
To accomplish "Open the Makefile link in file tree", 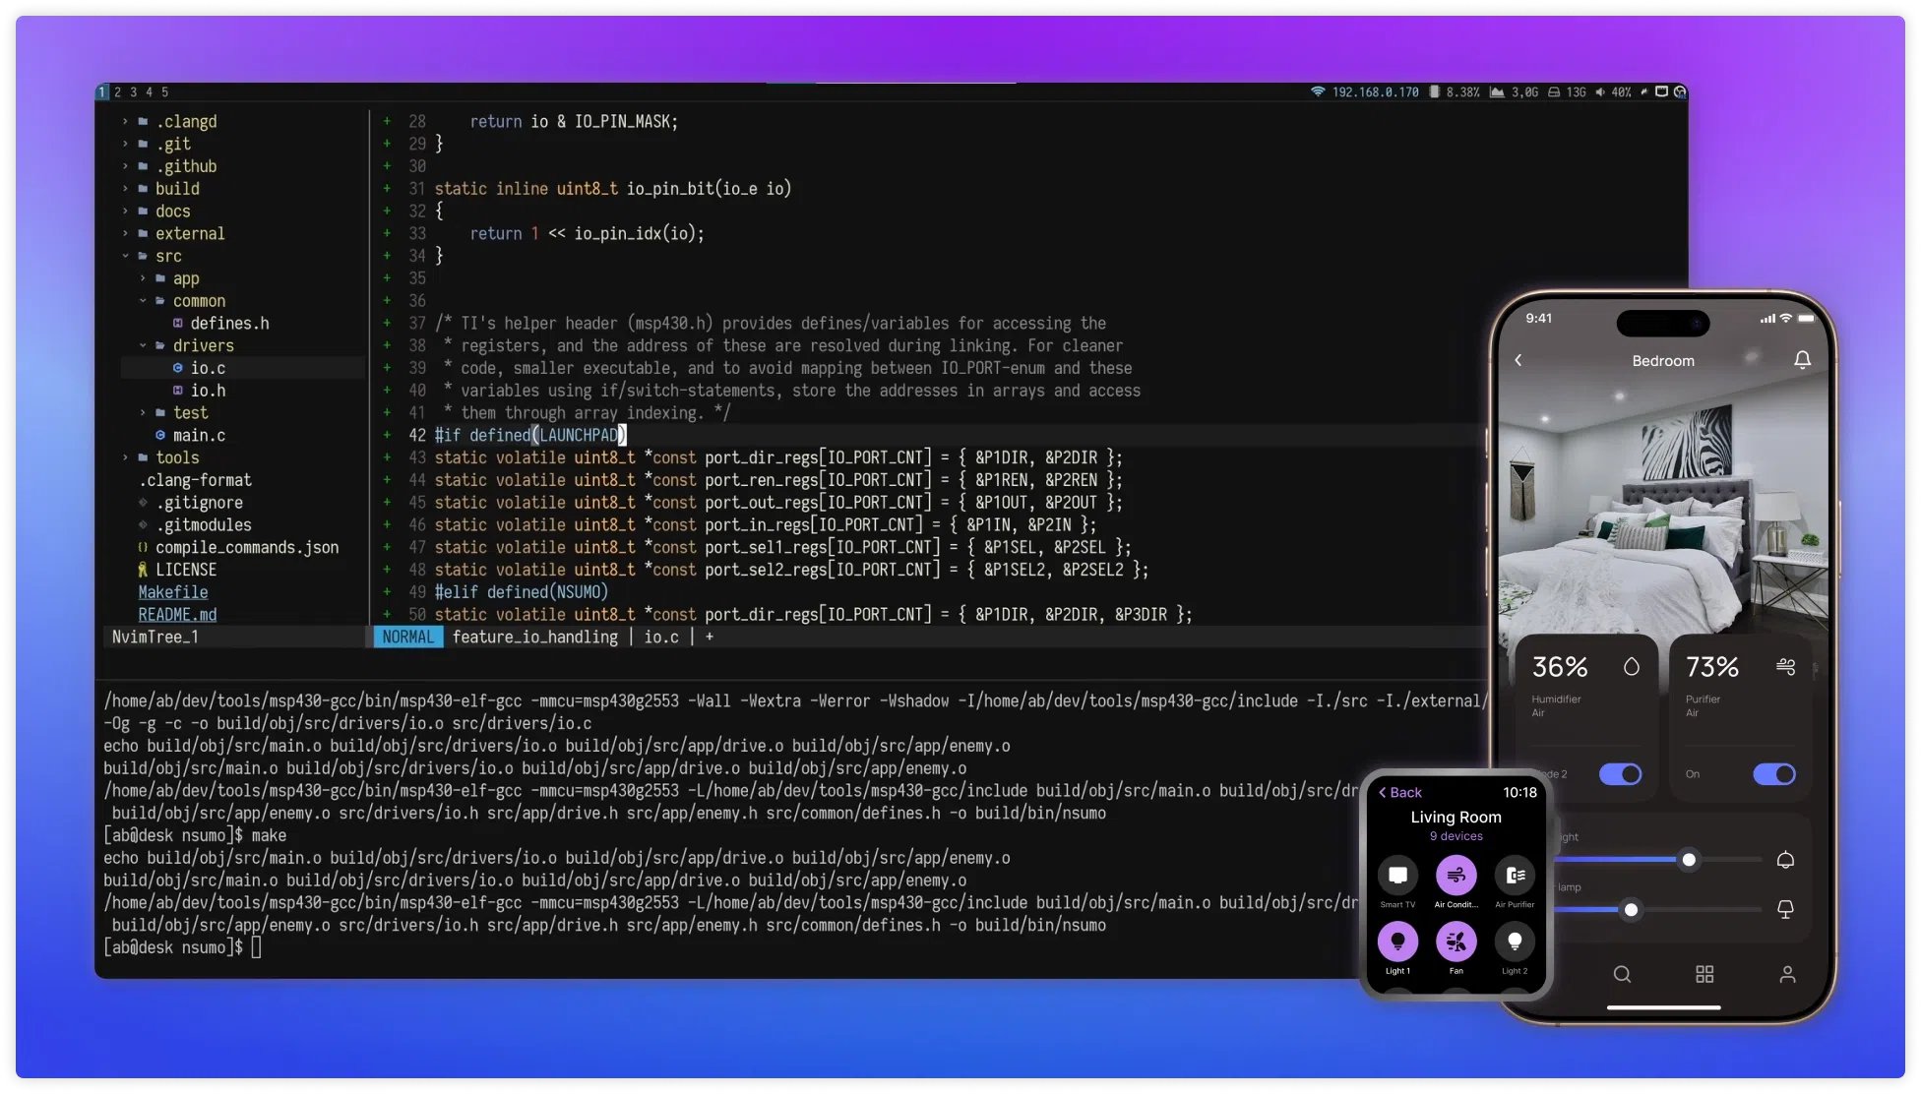I will pos(173,592).
